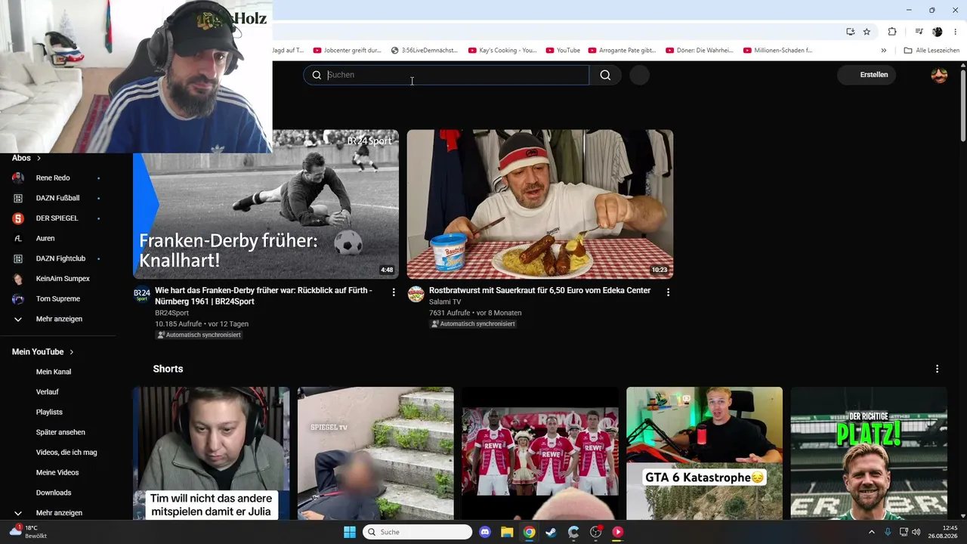
Task: Open options for the Rostbratwurst video
Action: coord(668,292)
